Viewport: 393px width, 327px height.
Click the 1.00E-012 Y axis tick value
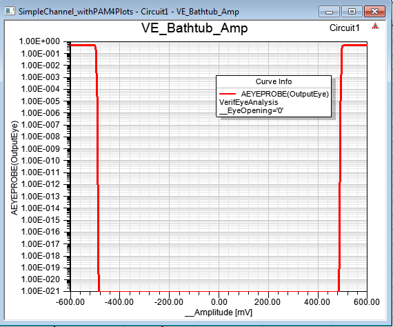coord(41,184)
